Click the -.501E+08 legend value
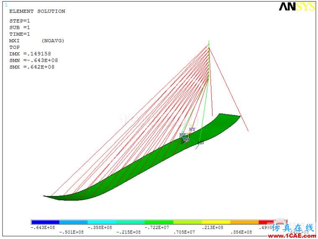Image resolution: width=318 pixels, height=239 pixels. [x=72, y=232]
